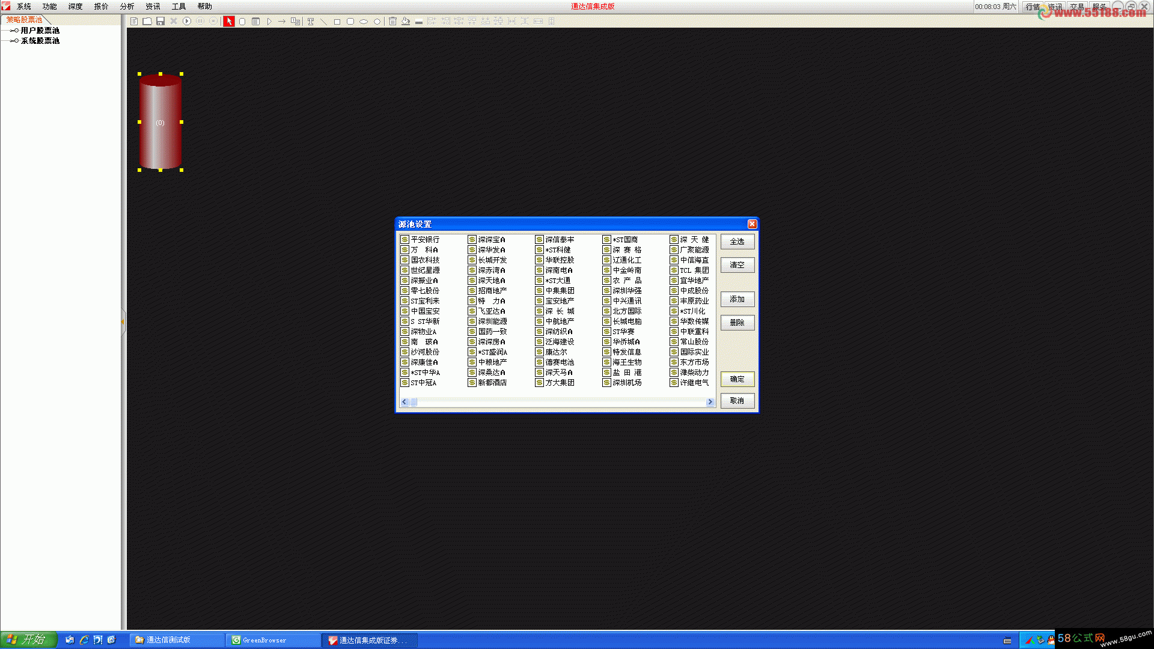Open 分析 menu

pos(127,7)
